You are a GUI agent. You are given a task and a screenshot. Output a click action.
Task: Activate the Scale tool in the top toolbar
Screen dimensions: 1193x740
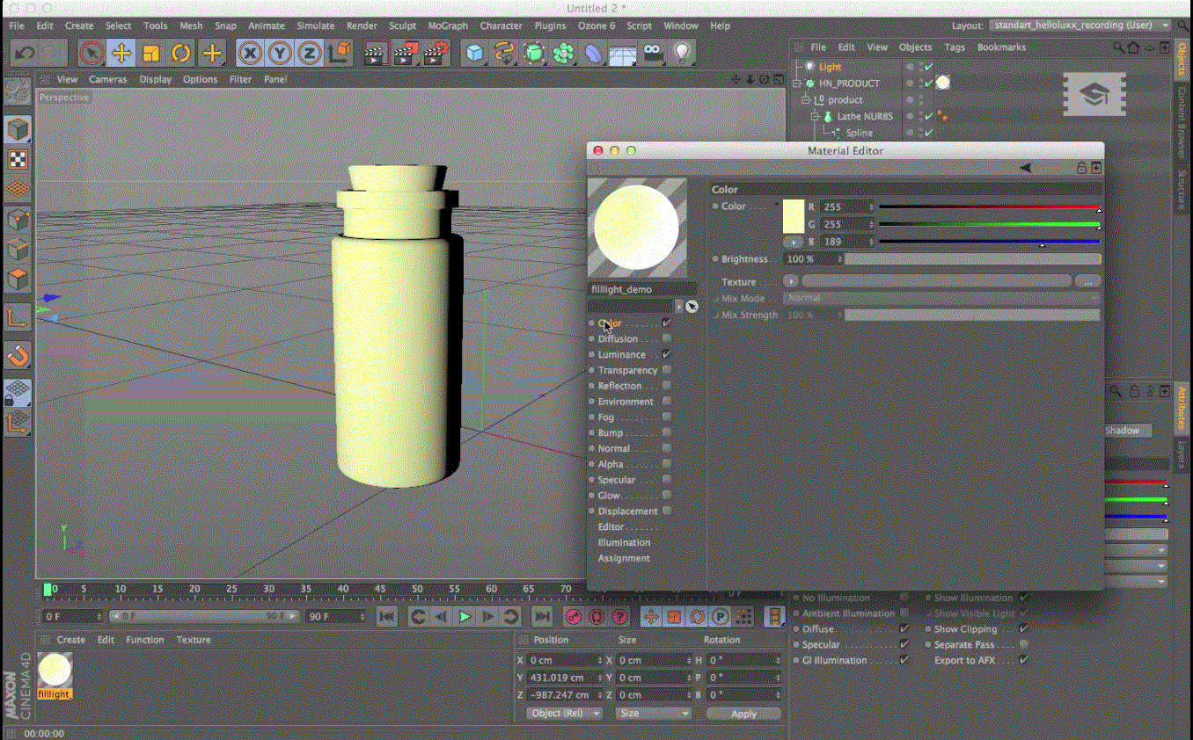pos(151,54)
